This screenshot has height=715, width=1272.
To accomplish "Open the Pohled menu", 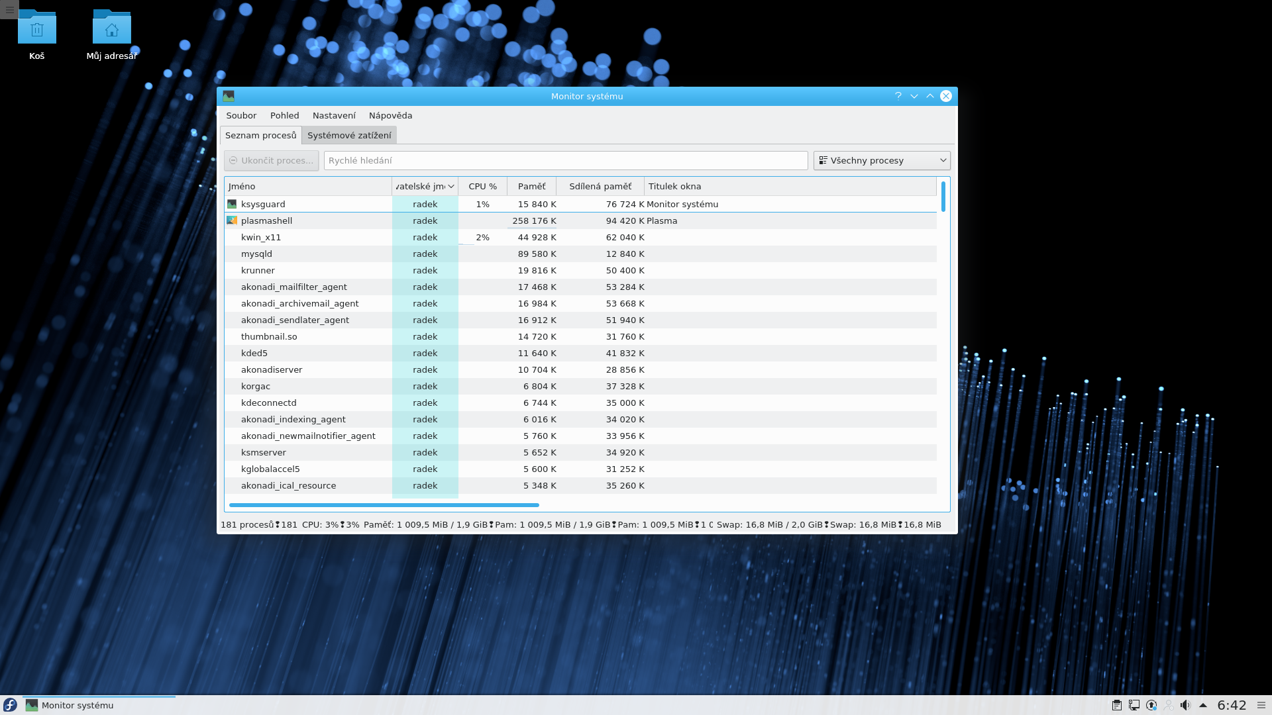I will coord(284,115).
